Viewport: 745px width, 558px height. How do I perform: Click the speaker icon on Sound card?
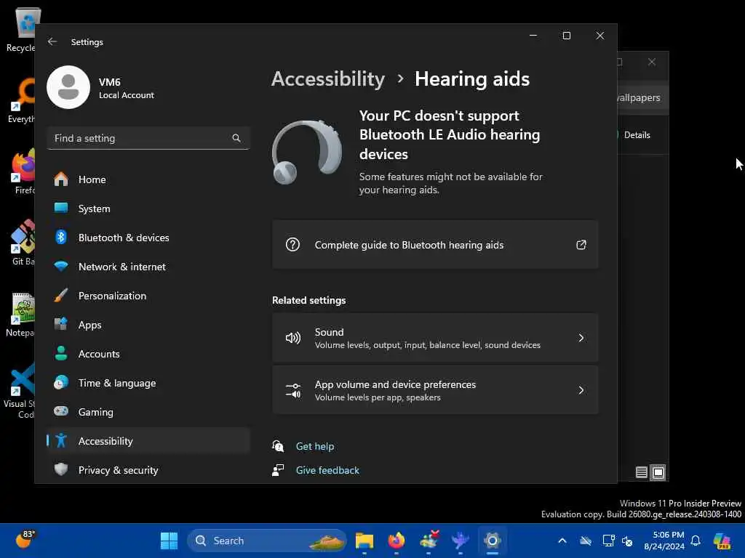click(x=292, y=338)
